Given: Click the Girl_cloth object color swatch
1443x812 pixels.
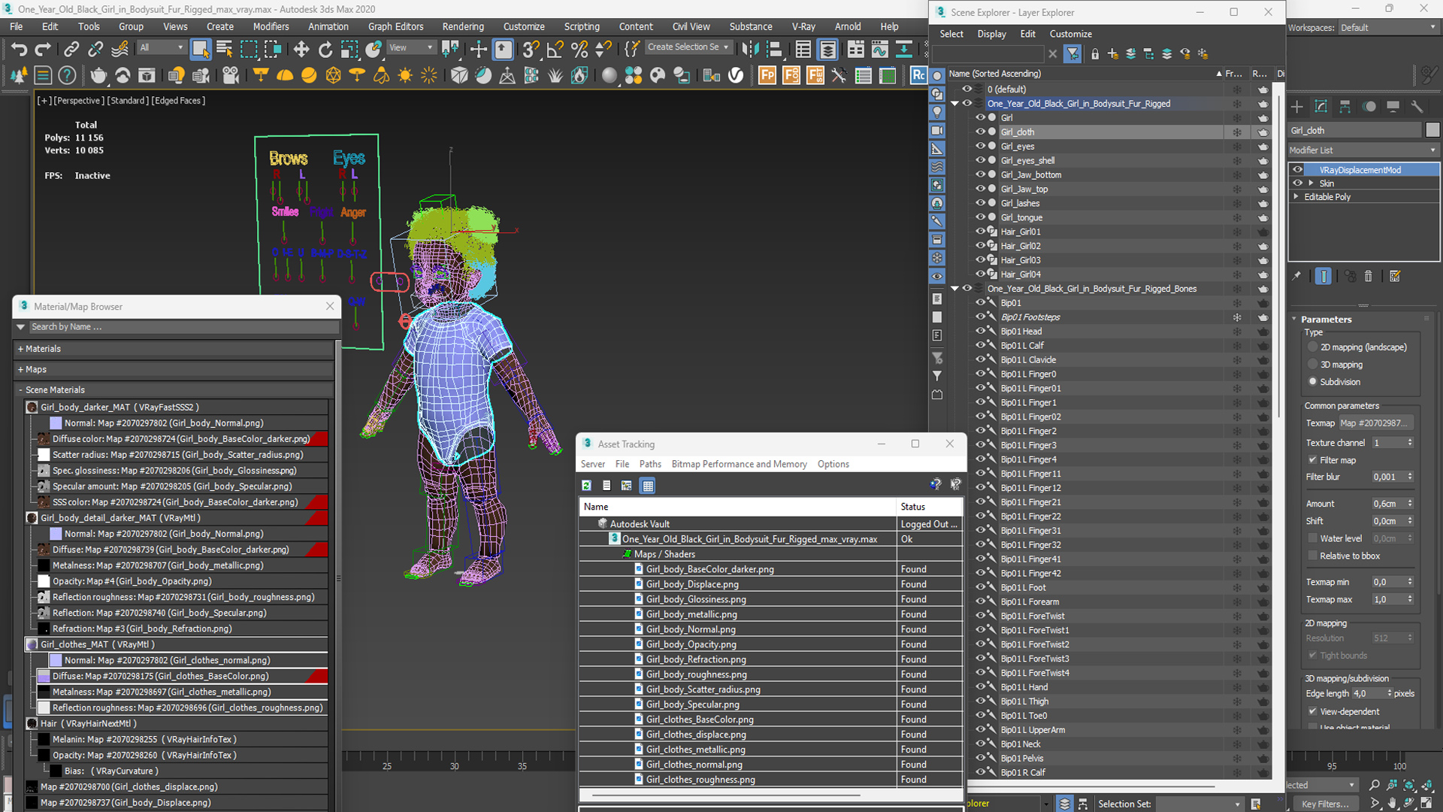Looking at the screenshot, I should click(1432, 130).
